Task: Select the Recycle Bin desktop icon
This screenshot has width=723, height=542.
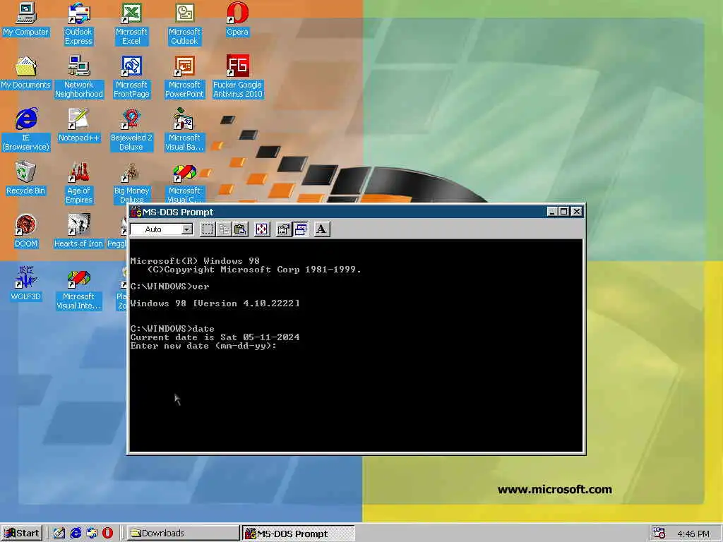Action: coord(26,179)
